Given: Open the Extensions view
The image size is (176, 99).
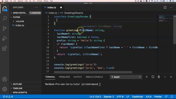Looking at the screenshot, I should 4,48.
